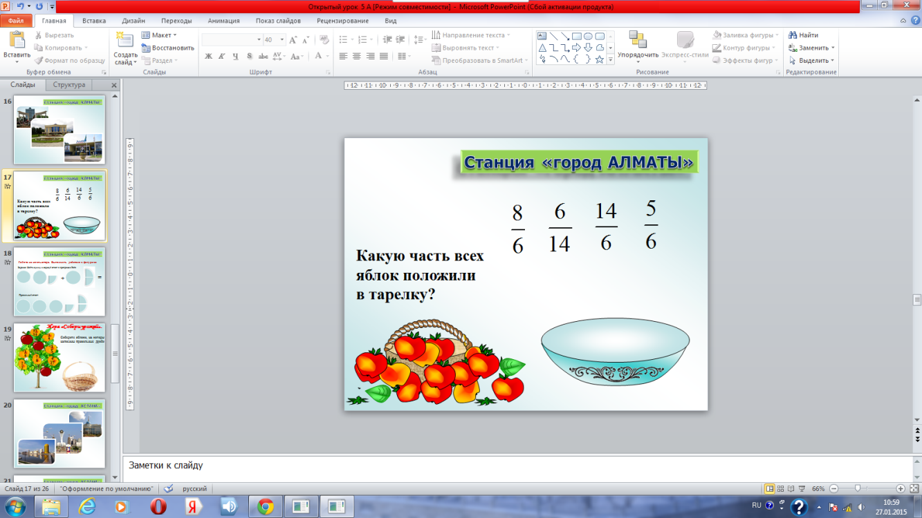
Task: Select slide 16 thumbnail
Action: click(x=59, y=130)
